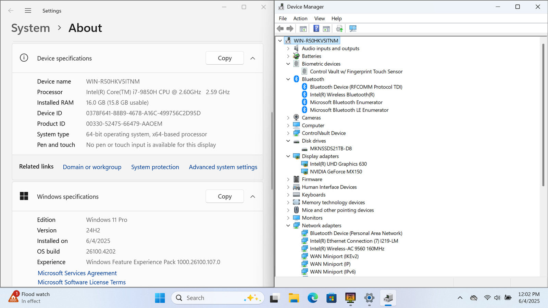This screenshot has width=548, height=308.
Task: Click the Device Manager vertical scrollbar
Action: (543, 115)
